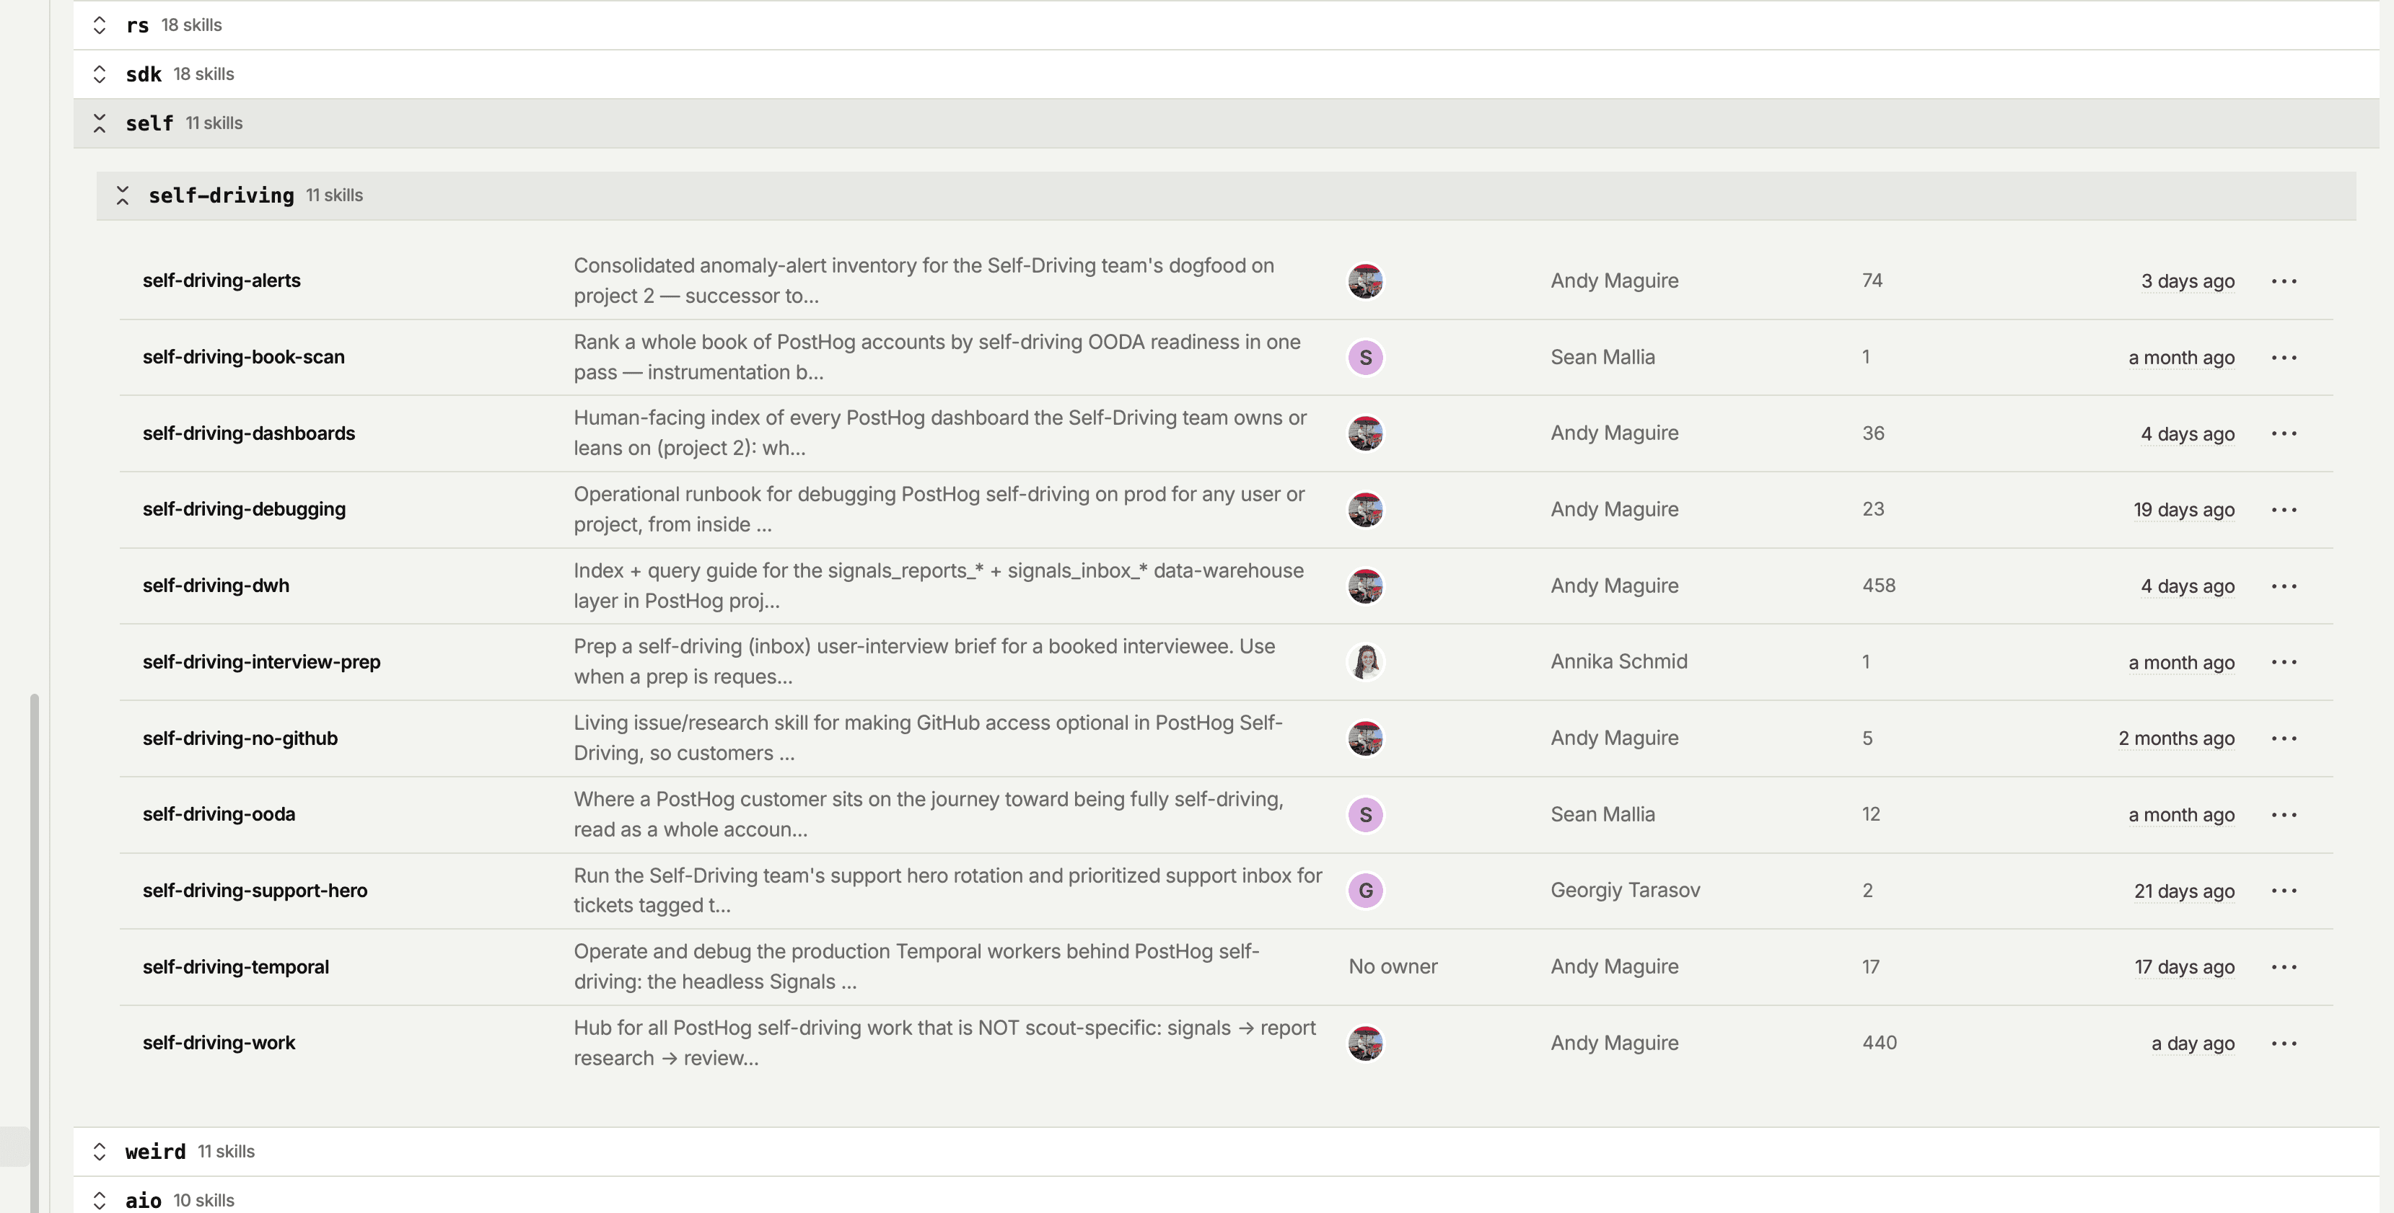Open the more-options menu for self-driving-ooda
Viewport: 2394px width, 1213px height.
[x=2284, y=813]
